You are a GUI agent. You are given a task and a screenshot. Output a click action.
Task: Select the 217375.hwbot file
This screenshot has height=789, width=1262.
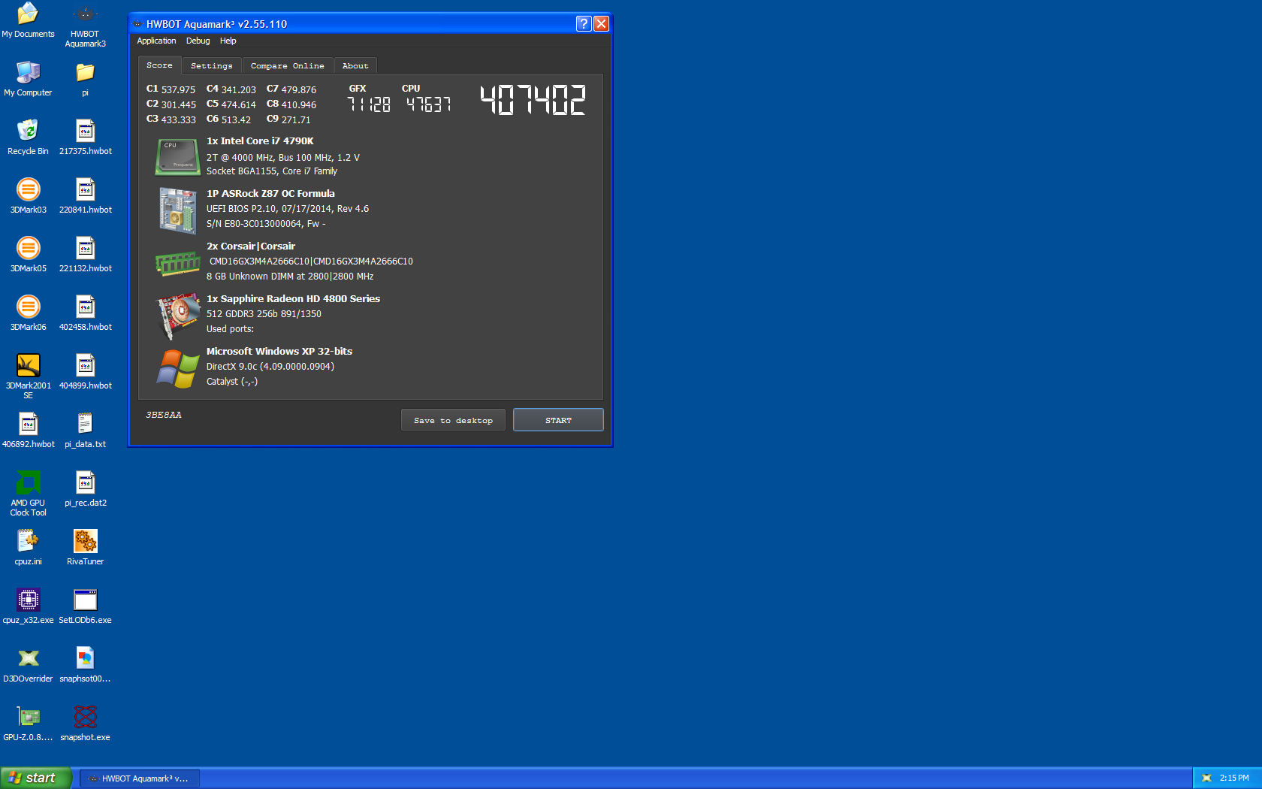point(85,138)
